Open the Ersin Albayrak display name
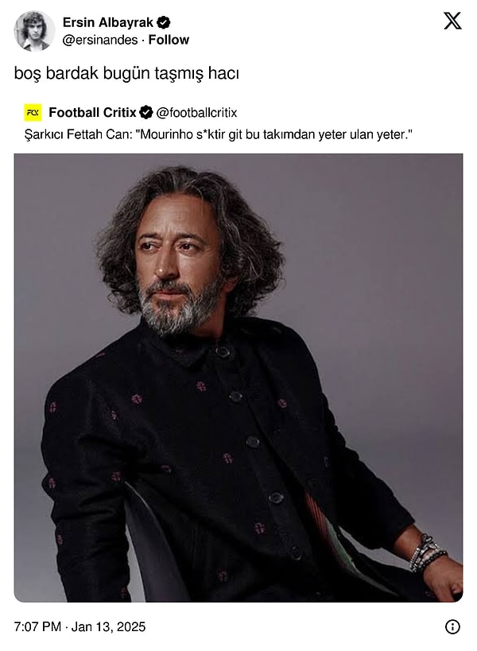The height and width of the screenshot is (651, 477). pos(107,22)
